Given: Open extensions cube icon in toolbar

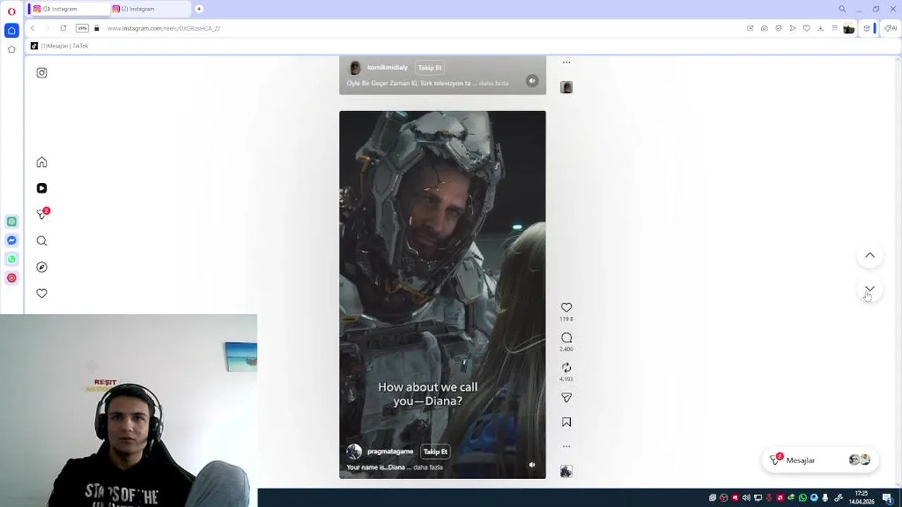Looking at the screenshot, I should pos(867,28).
